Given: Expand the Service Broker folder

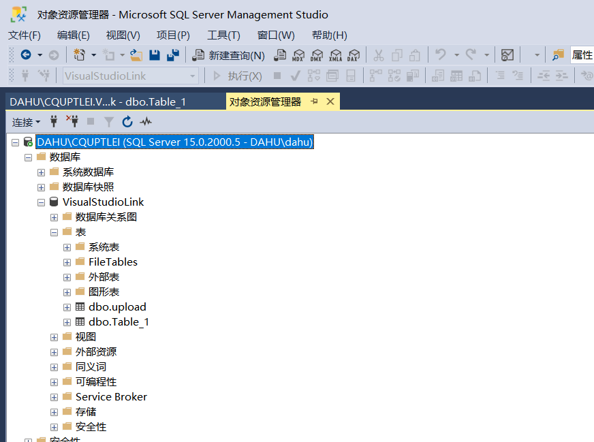Looking at the screenshot, I should (54, 397).
